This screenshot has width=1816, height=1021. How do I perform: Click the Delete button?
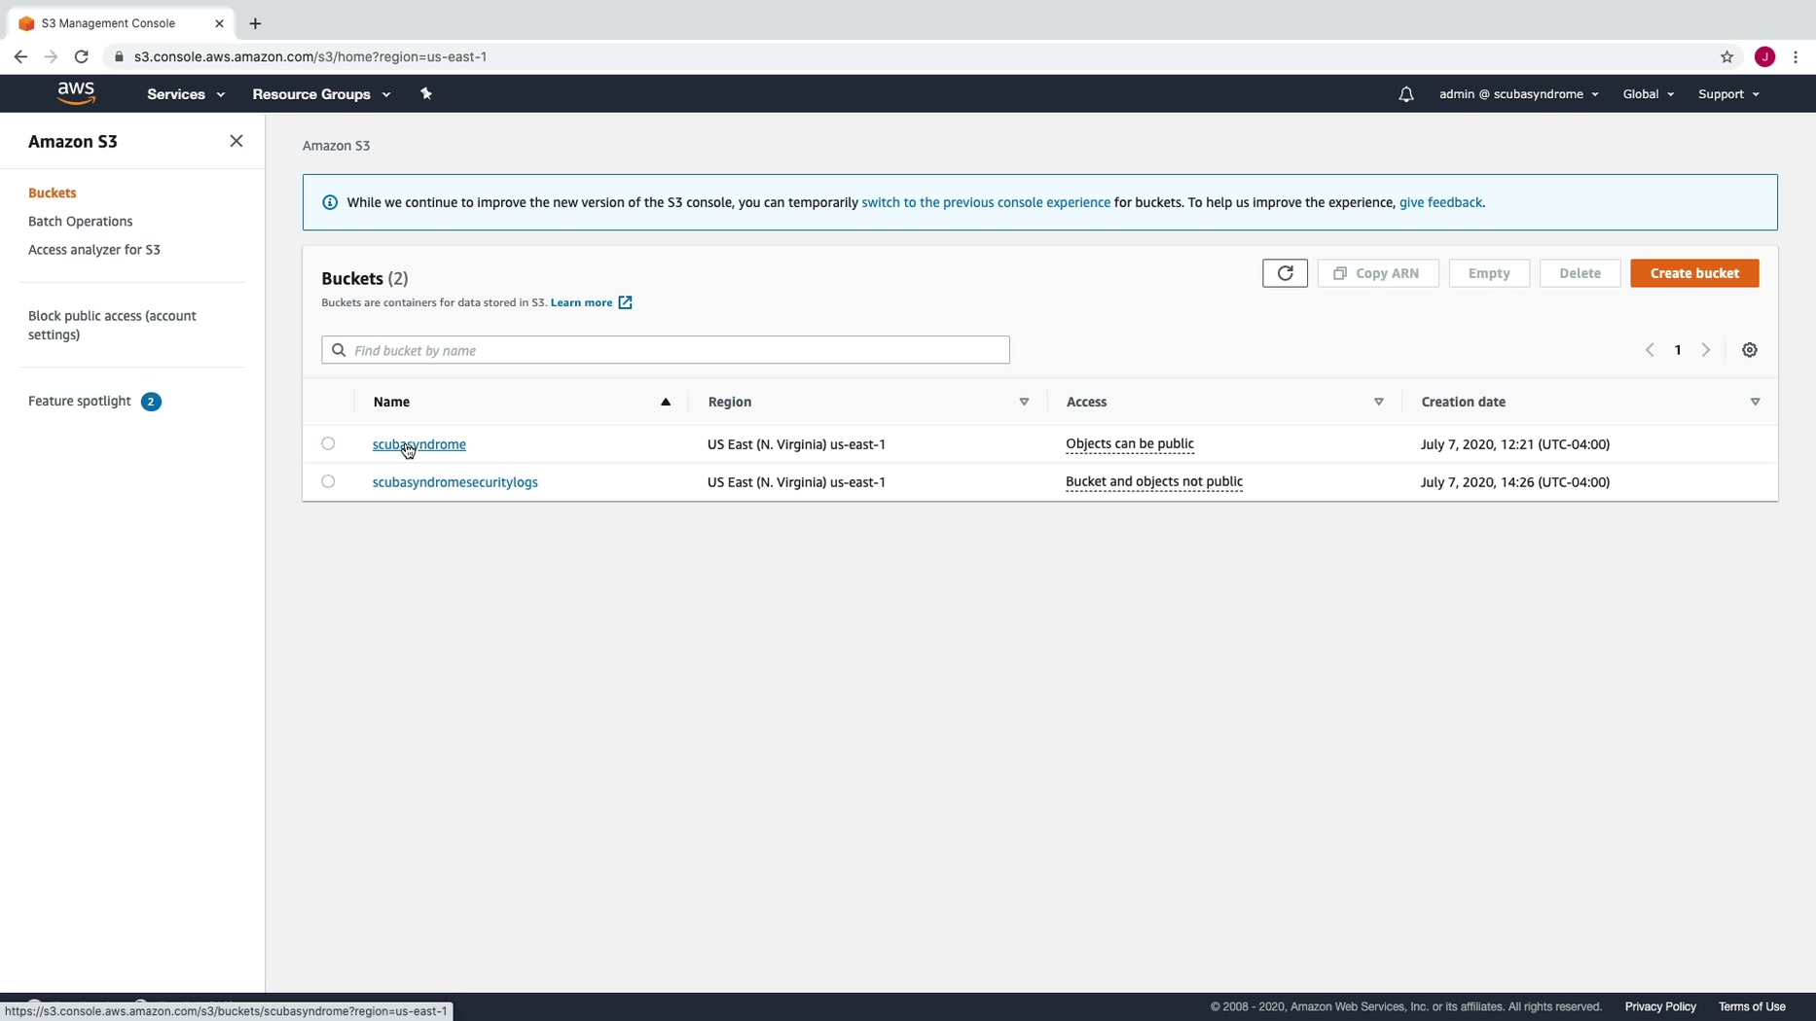1580,273
